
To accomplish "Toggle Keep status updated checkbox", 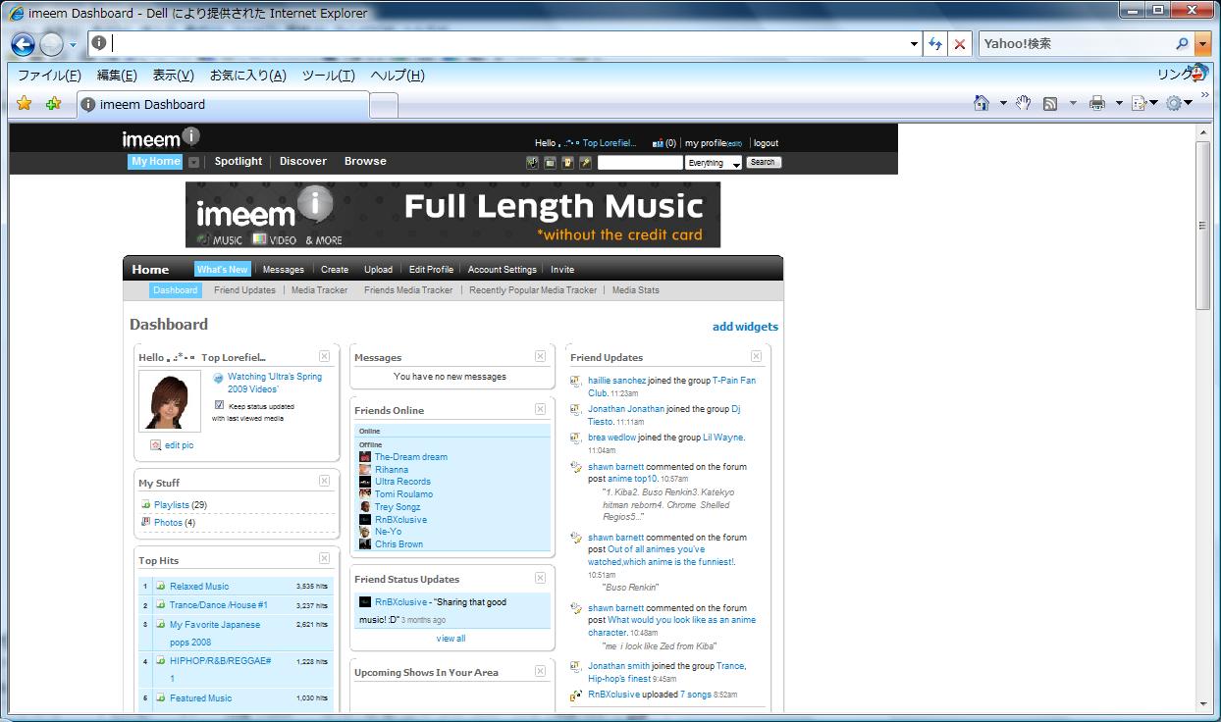I will coord(219,404).
